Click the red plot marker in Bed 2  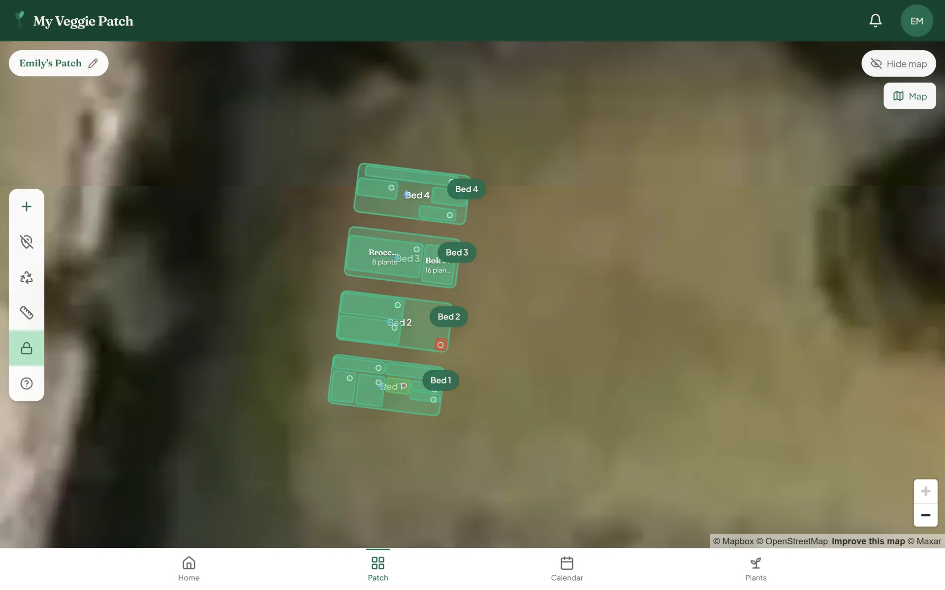click(x=441, y=345)
